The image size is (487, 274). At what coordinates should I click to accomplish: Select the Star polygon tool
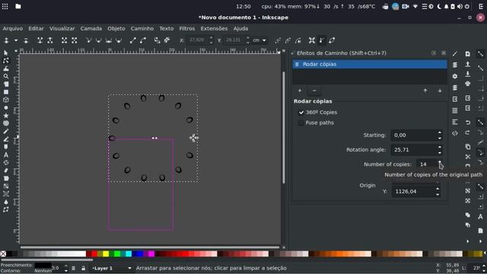[x=6, y=116]
